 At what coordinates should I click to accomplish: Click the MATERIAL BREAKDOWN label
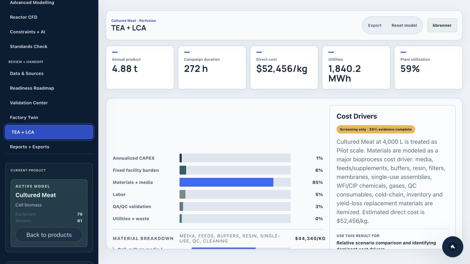coord(143,238)
